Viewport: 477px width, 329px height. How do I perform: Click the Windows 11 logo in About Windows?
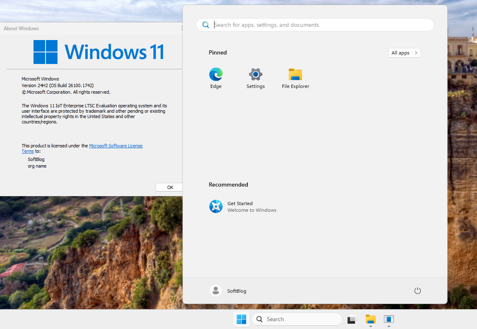[99, 52]
